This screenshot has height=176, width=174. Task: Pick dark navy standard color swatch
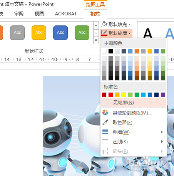pyautogui.click(x=156, y=95)
